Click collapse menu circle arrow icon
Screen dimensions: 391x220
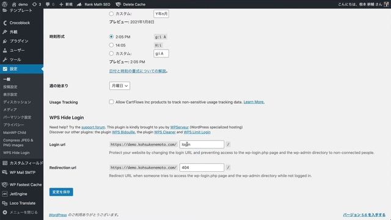tap(5, 212)
